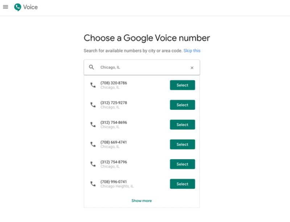
Task: Click phone icon beside (312) 725-9278
Action: click(x=93, y=105)
